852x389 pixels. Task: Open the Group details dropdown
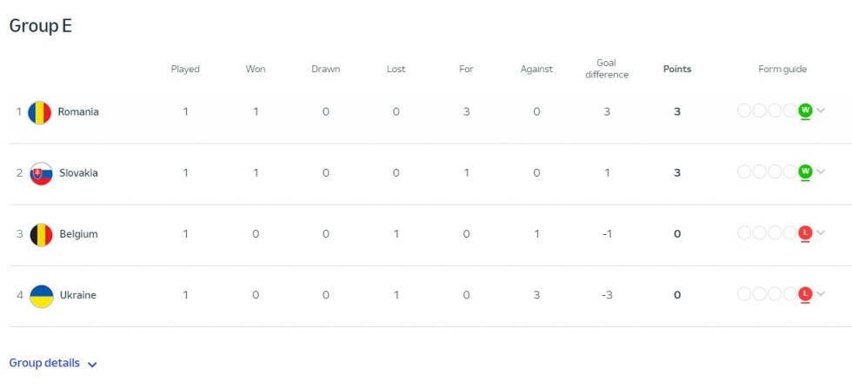click(53, 364)
